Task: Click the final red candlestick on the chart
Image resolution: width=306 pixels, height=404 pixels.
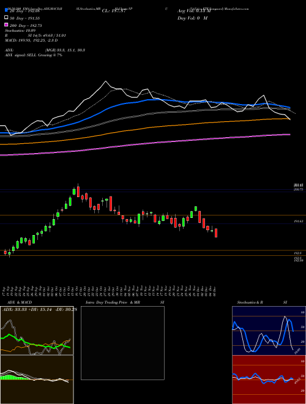Action: tap(216, 233)
